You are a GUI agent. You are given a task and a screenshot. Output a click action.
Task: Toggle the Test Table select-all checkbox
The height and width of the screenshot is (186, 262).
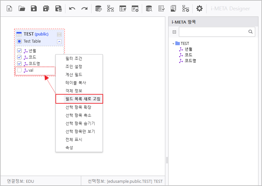[19, 41]
